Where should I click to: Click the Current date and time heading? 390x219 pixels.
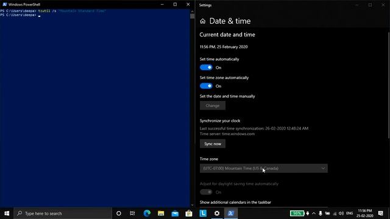[x=227, y=35]
